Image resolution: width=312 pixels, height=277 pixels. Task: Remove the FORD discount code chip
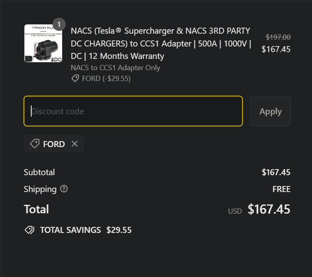pos(74,144)
